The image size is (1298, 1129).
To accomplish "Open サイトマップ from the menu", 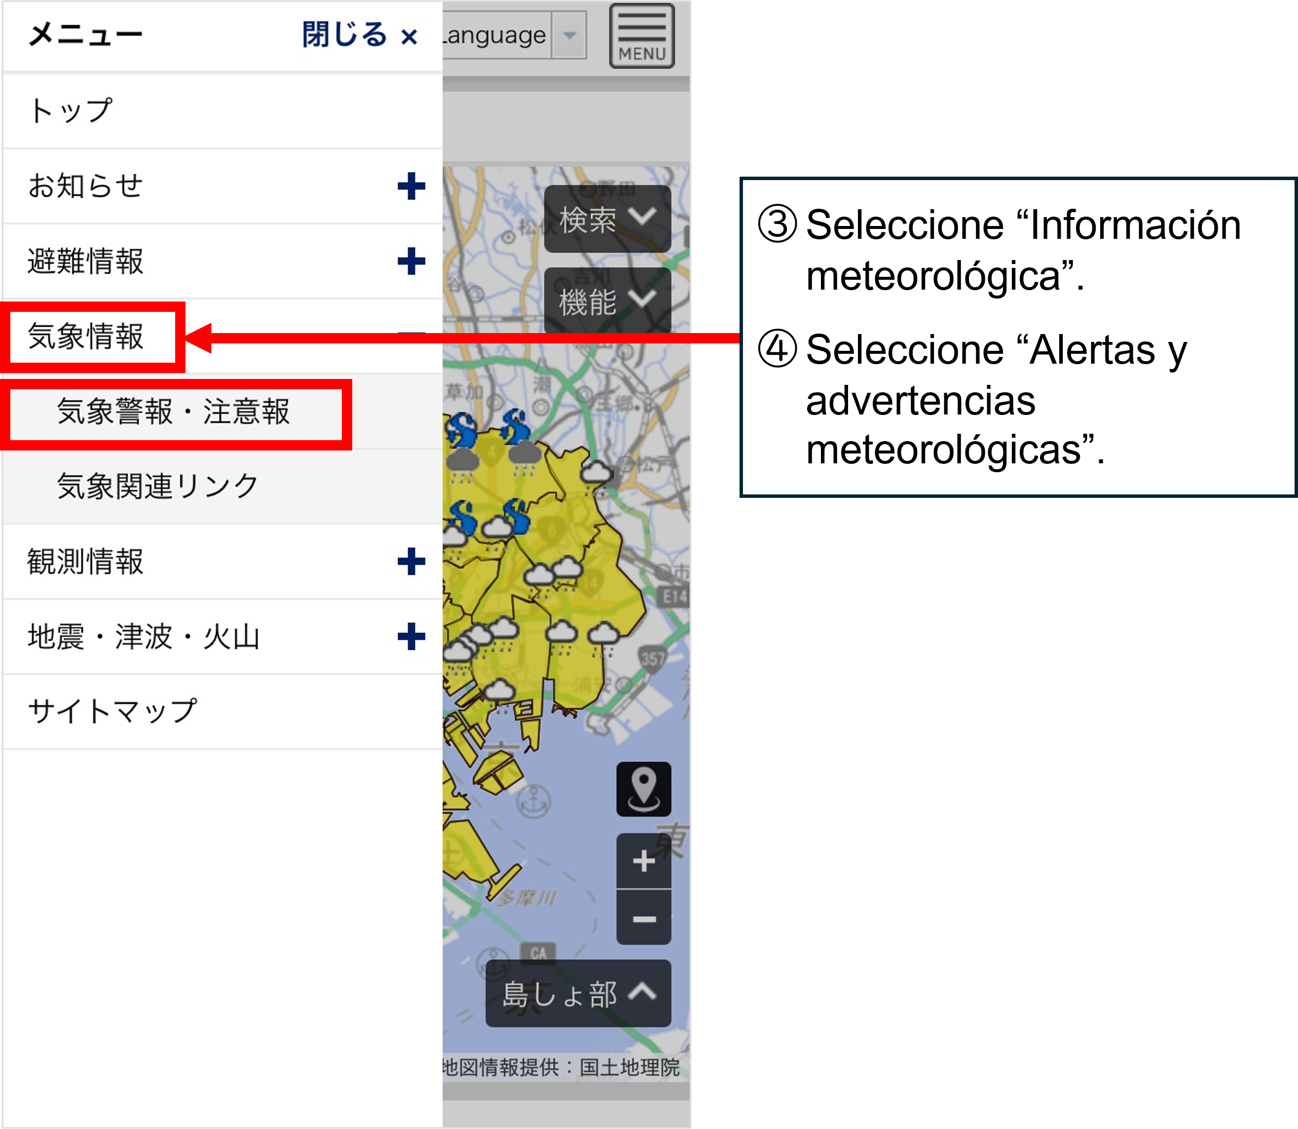I will pyautogui.click(x=112, y=711).
